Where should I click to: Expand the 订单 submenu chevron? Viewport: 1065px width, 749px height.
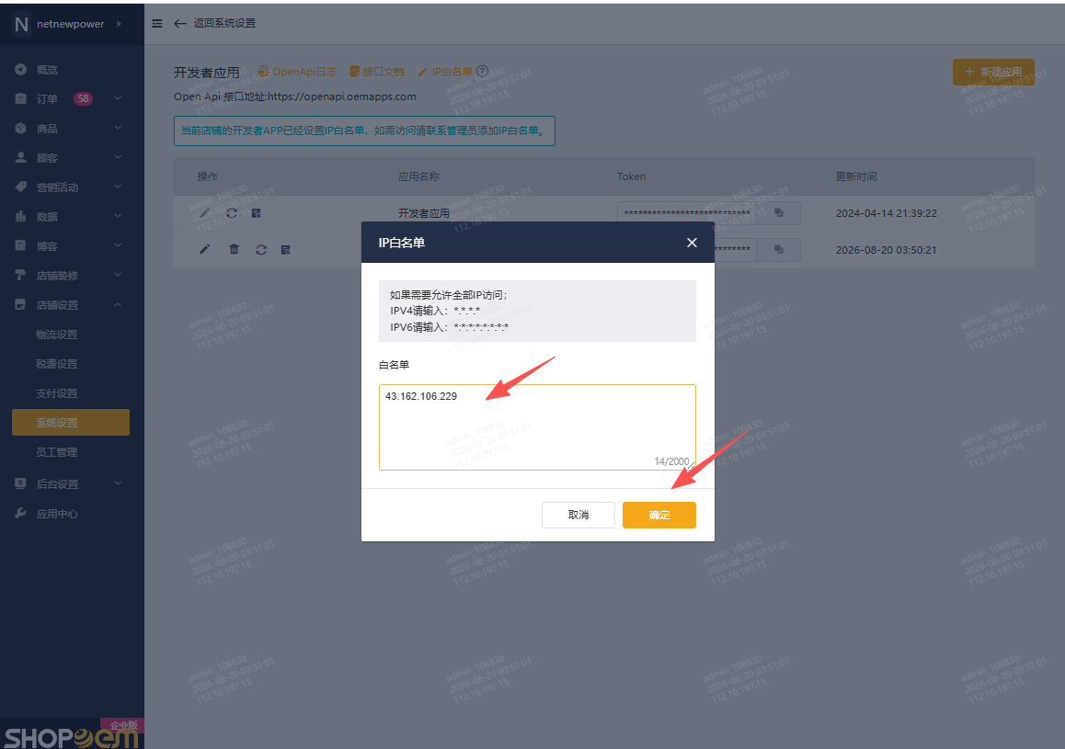(119, 98)
